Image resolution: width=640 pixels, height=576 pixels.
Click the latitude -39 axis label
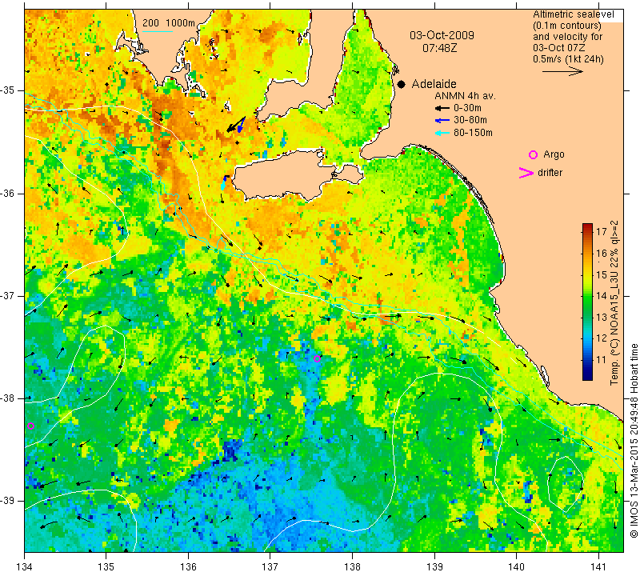coord(8,501)
